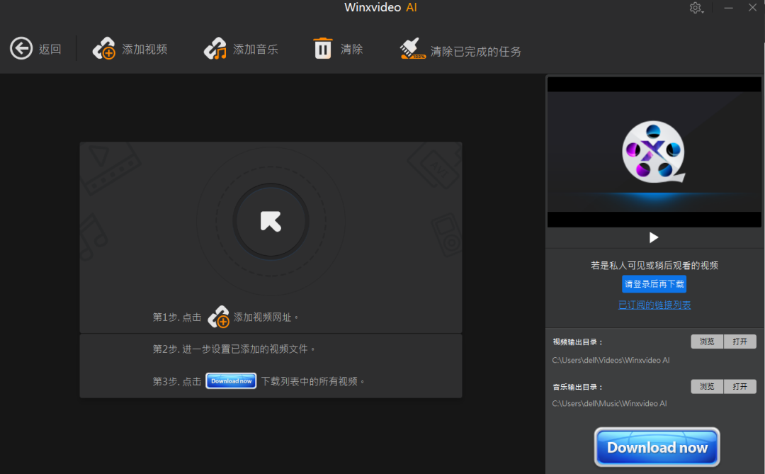Screen dimensions: 765x474
Task: Click the add video icon in step 1
Action: (x=219, y=317)
